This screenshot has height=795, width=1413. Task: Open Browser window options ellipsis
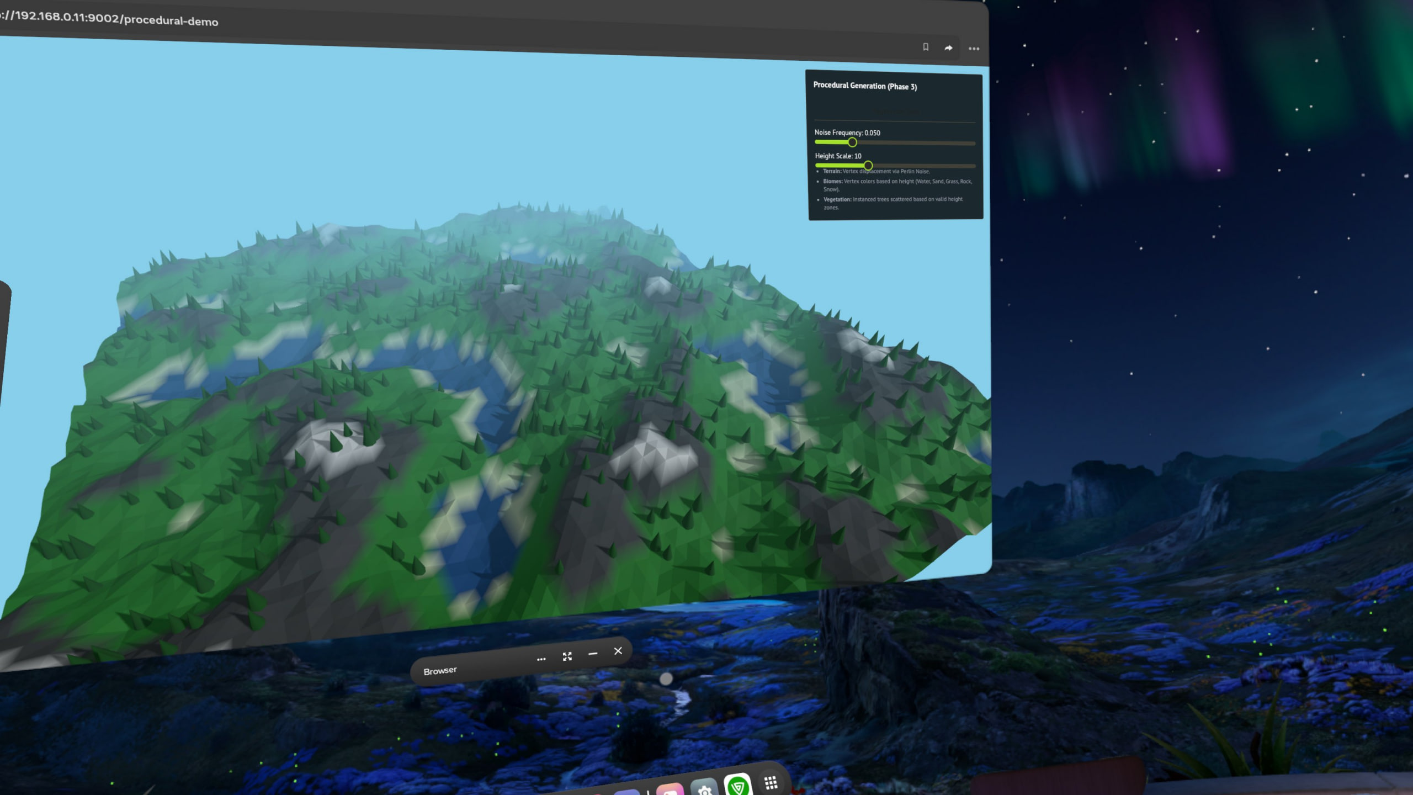coord(541,659)
